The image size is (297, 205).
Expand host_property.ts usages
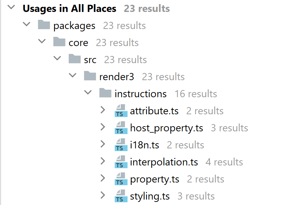[103, 127]
